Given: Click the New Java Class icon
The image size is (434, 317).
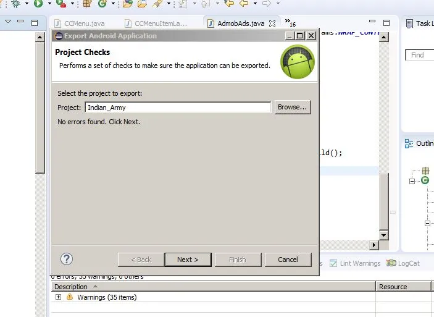Looking at the screenshot, I should [102, 3].
